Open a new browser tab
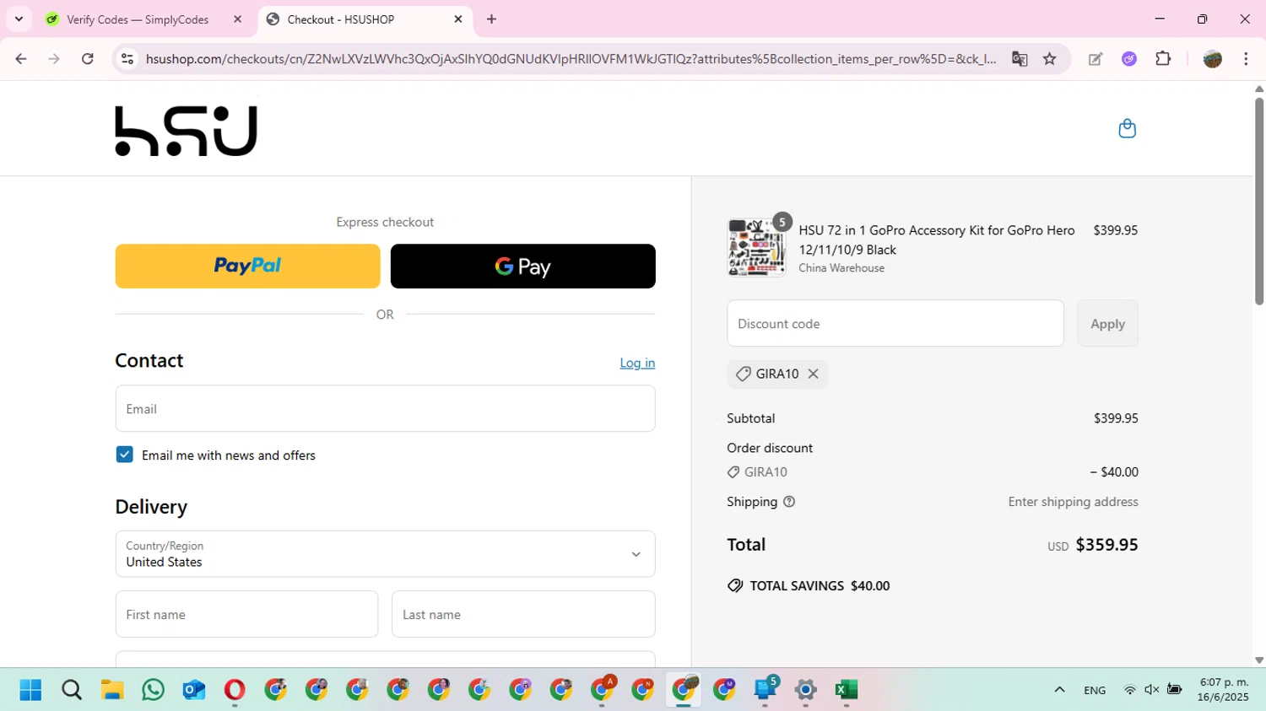The image size is (1266, 711). tap(491, 19)
